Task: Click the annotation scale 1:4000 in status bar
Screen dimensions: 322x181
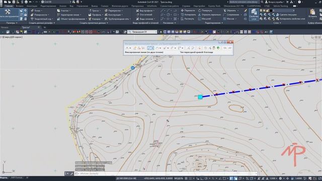Action: 298,178
